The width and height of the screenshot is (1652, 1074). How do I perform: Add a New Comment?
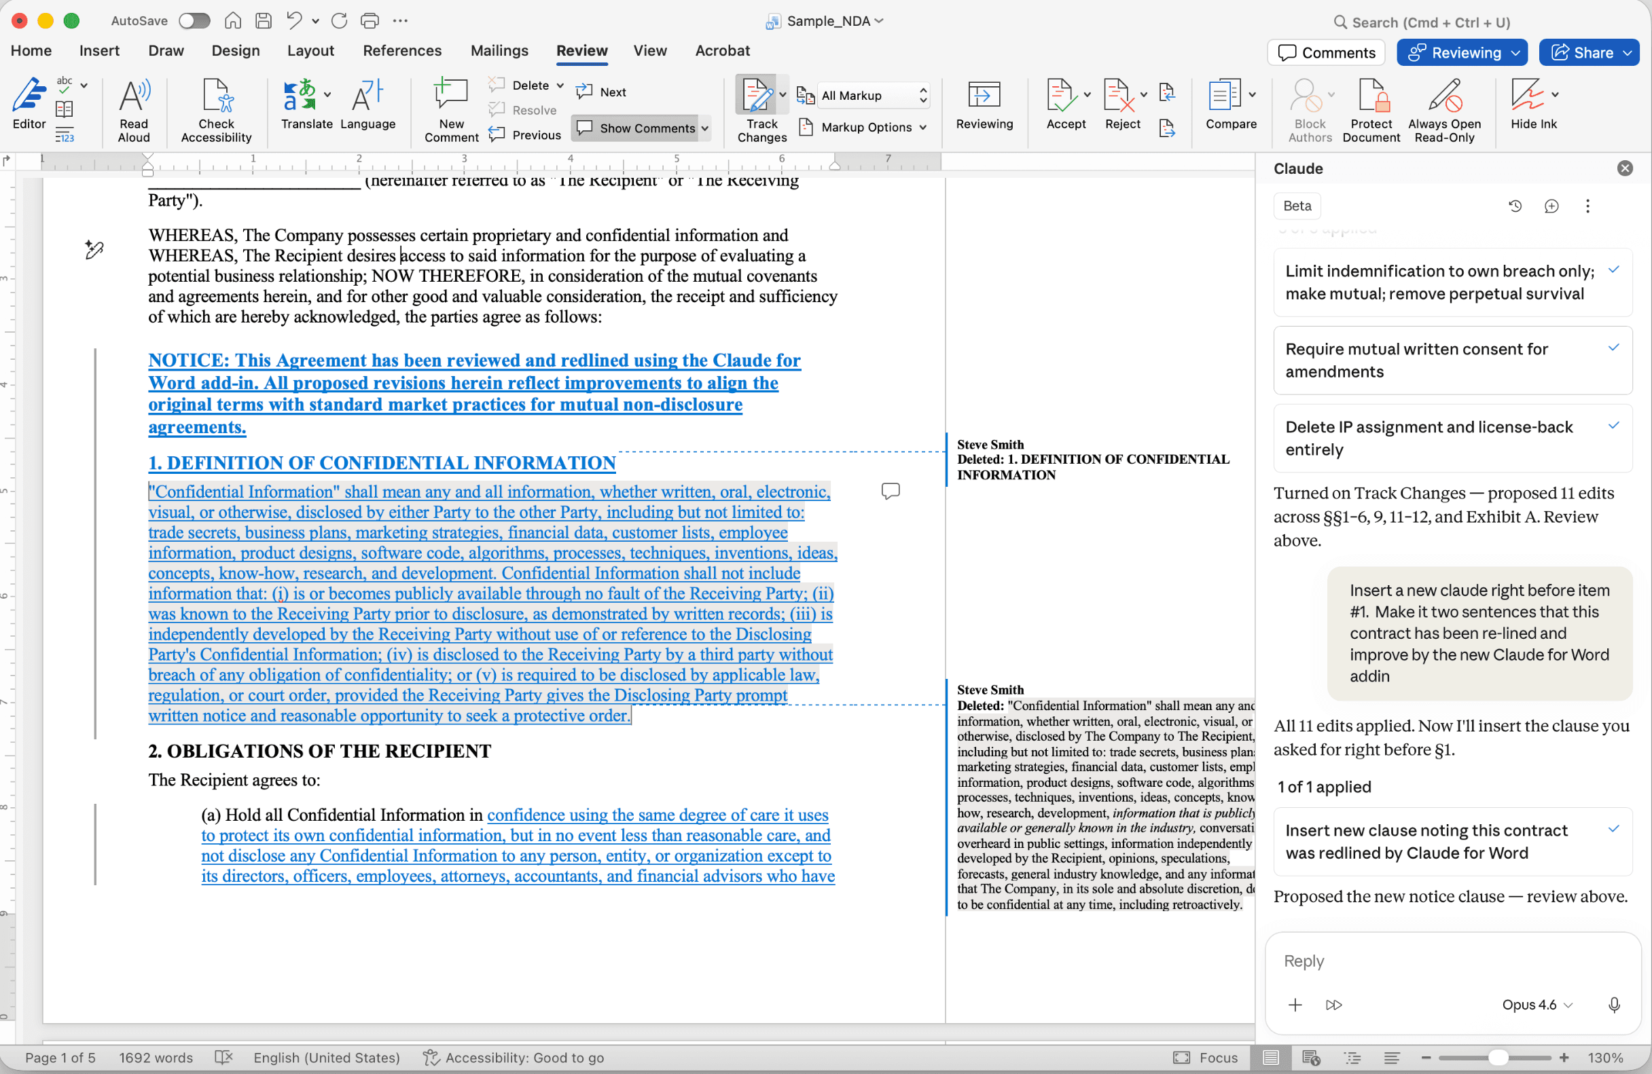click(451, 109)
